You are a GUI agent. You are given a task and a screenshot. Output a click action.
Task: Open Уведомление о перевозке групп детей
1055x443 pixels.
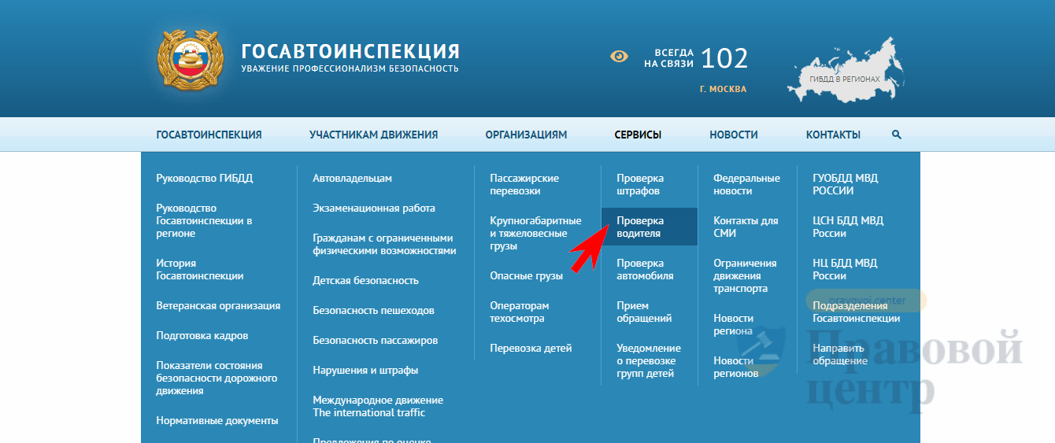pyautogui.click(x=649, y=361)
